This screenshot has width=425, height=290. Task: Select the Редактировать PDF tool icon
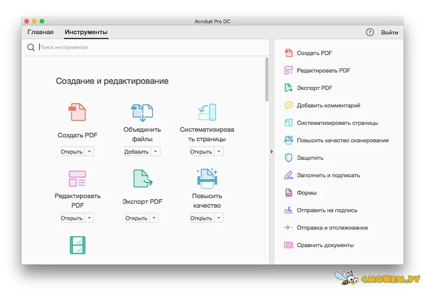(x=77, y=178)
